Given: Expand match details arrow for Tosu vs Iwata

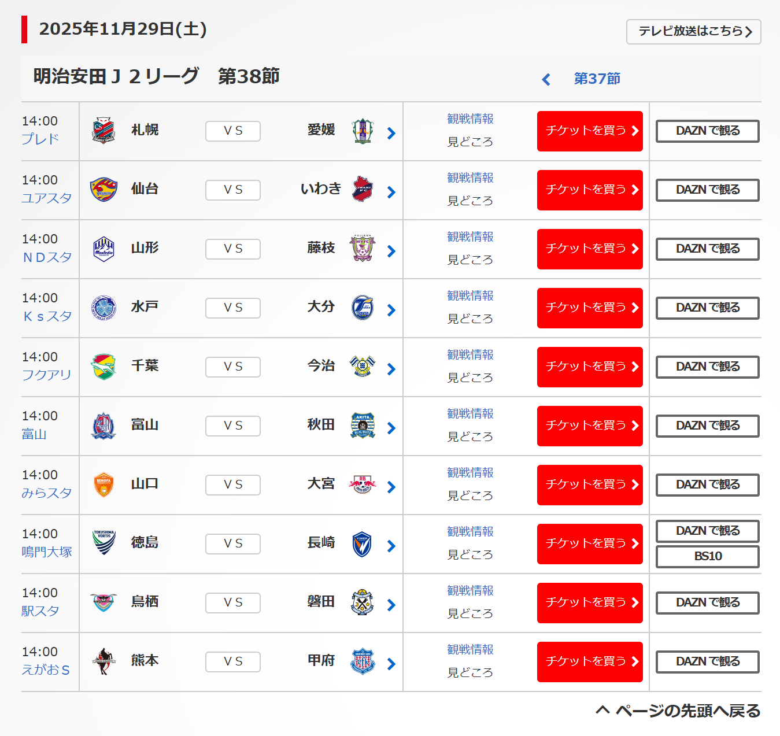Looking at the screenshot, I should [x=391, y=605].
